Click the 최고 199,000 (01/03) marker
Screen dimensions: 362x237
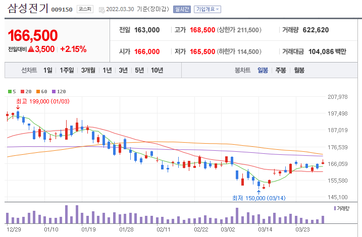43,101
